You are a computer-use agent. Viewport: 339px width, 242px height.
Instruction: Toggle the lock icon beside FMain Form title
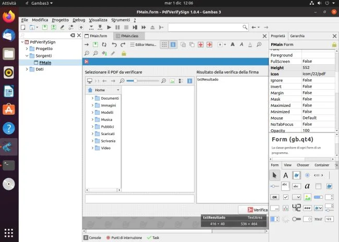coord(334,44)
